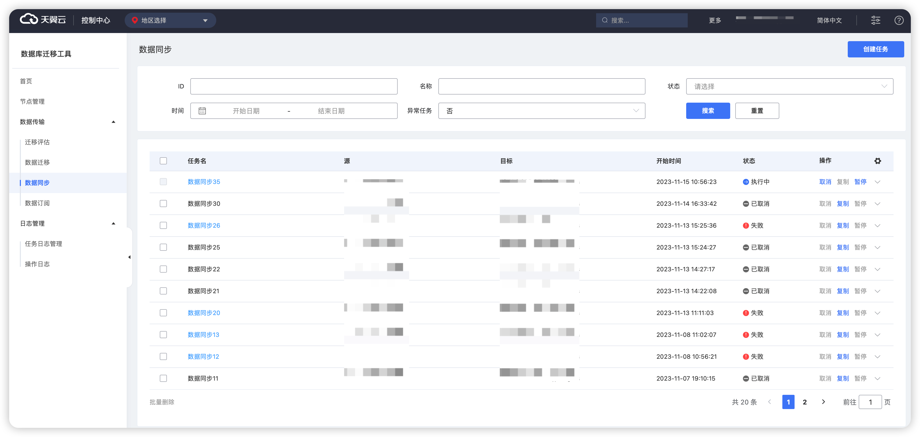Open the 数据同步35 task link
The height and width of the screenshot is (437, 920).
pyautogui.click(x=204, y=182)
